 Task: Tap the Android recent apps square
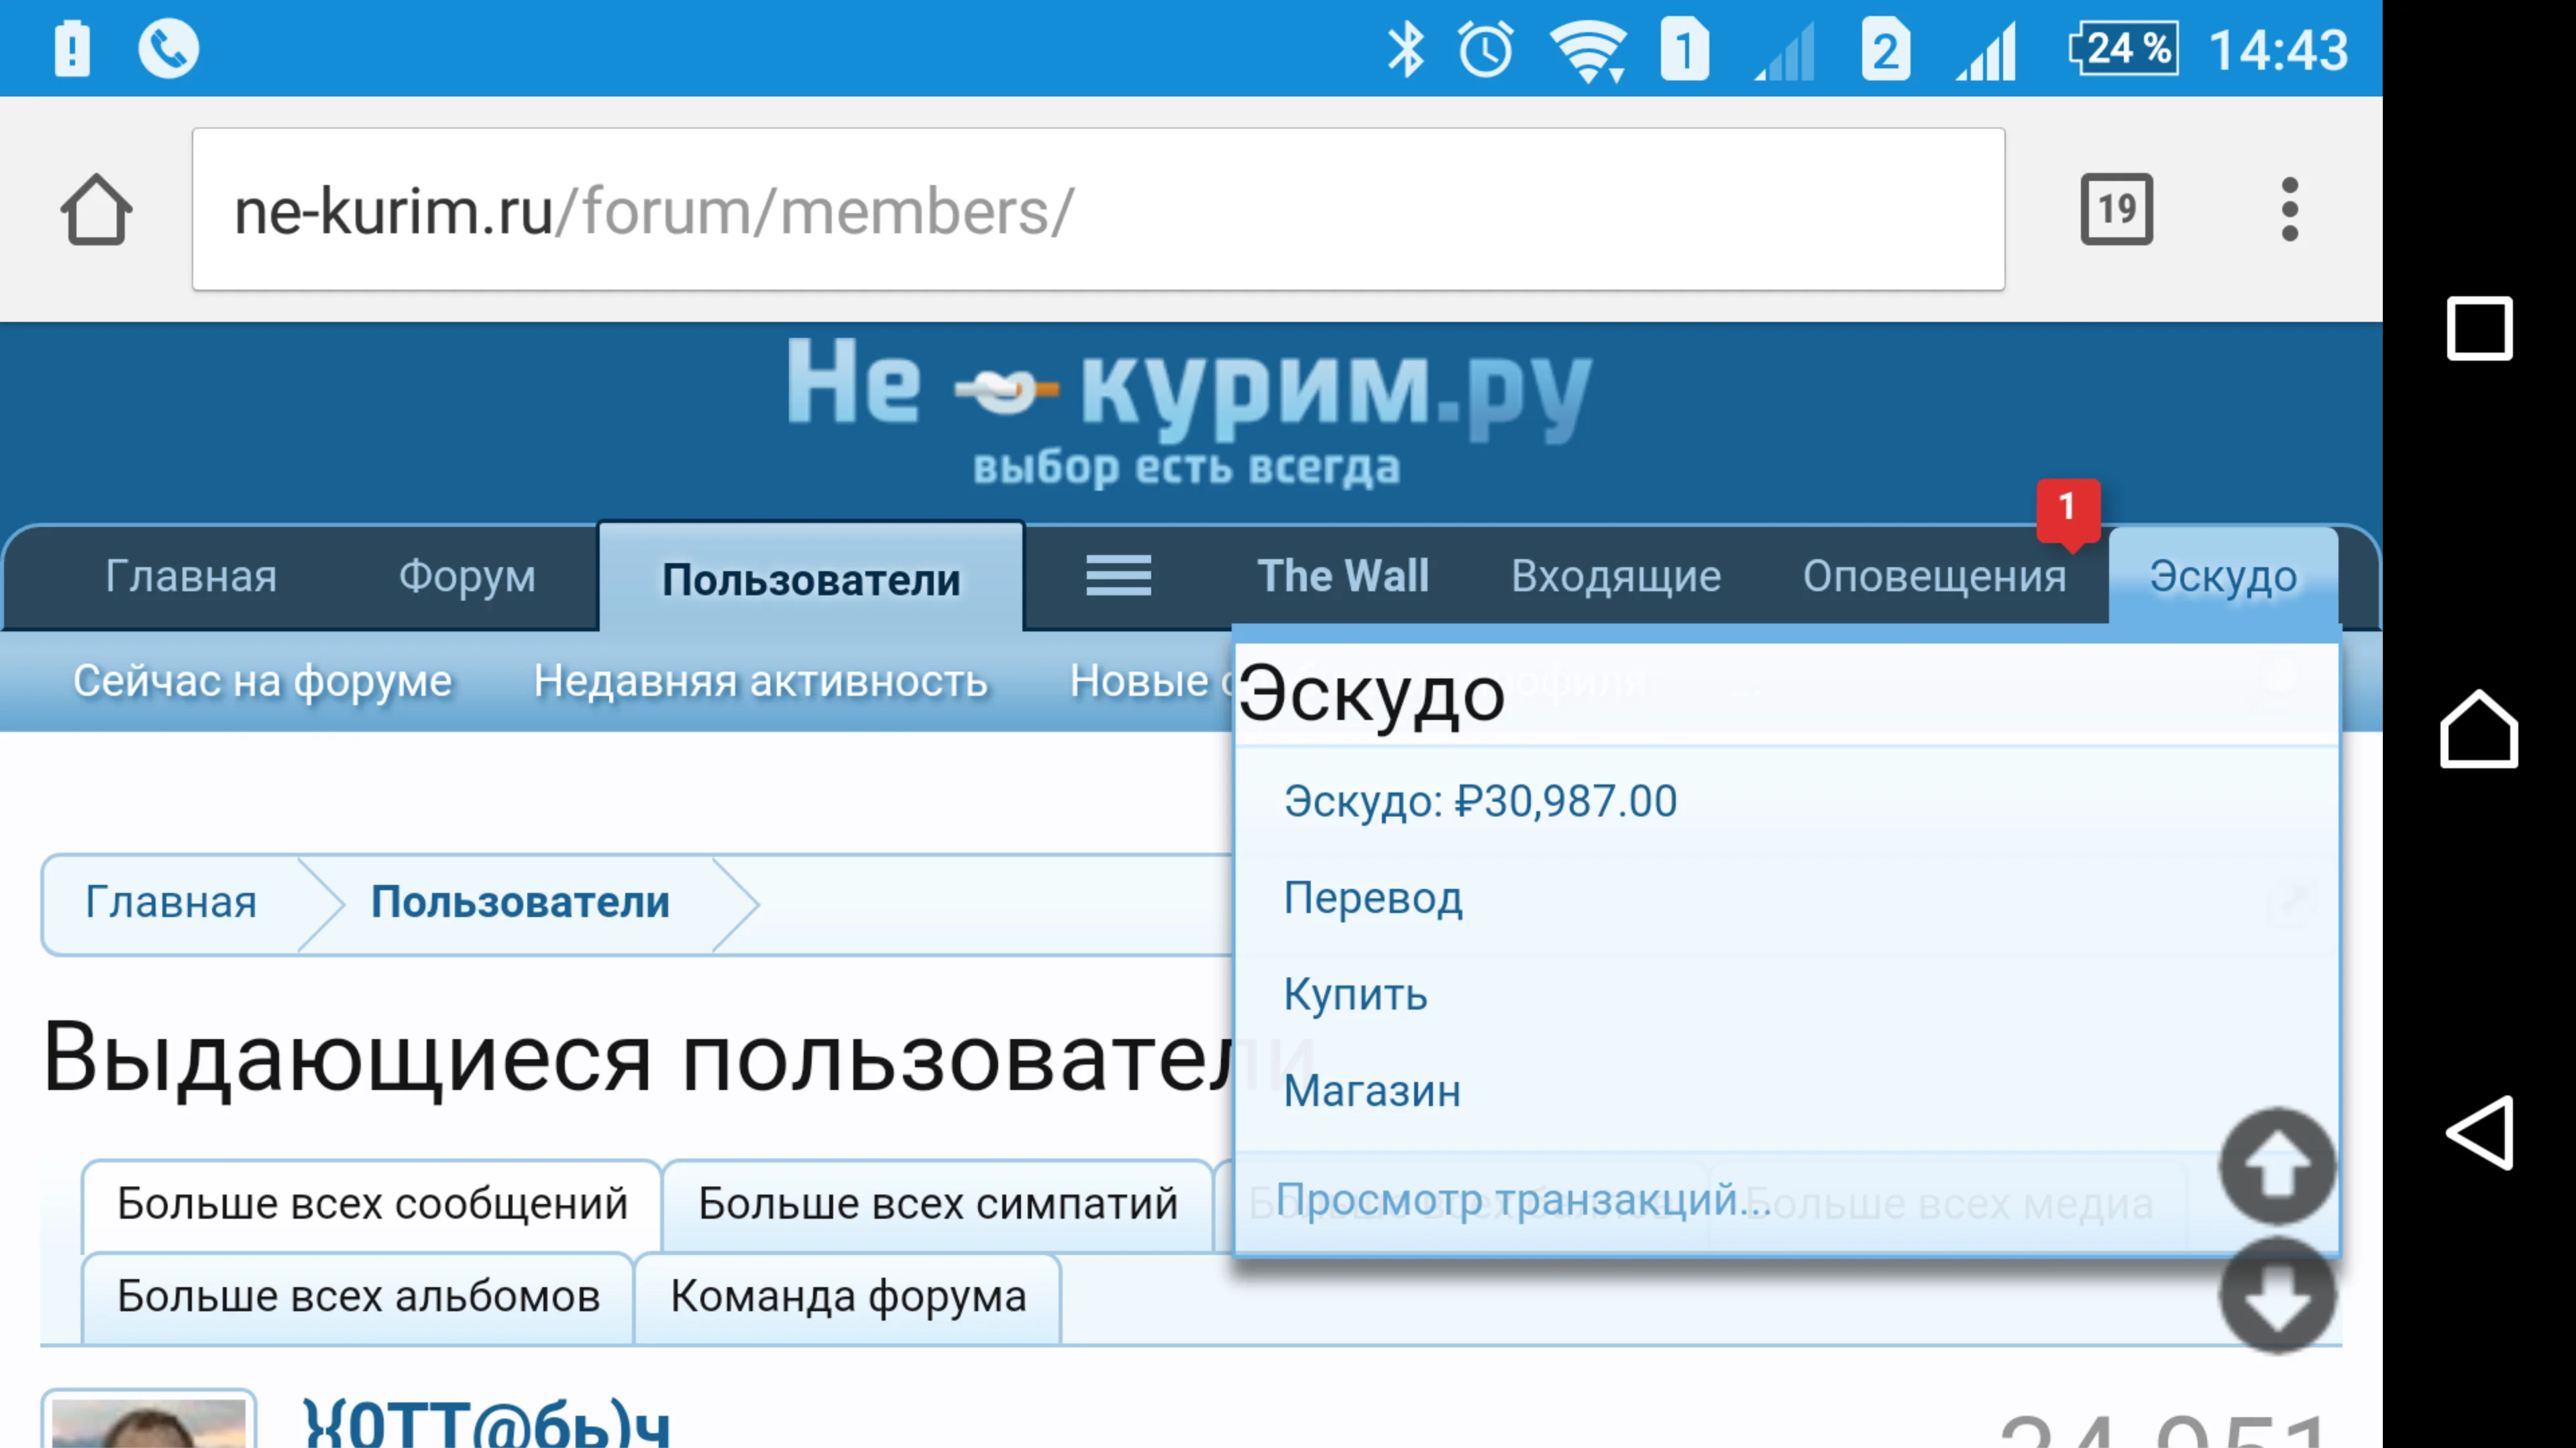tap(2479, 328)
